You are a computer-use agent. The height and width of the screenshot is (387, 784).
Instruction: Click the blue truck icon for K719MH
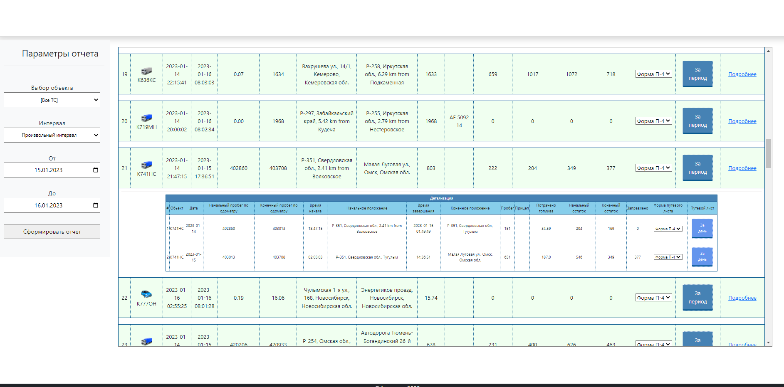[x=146, y=118]
